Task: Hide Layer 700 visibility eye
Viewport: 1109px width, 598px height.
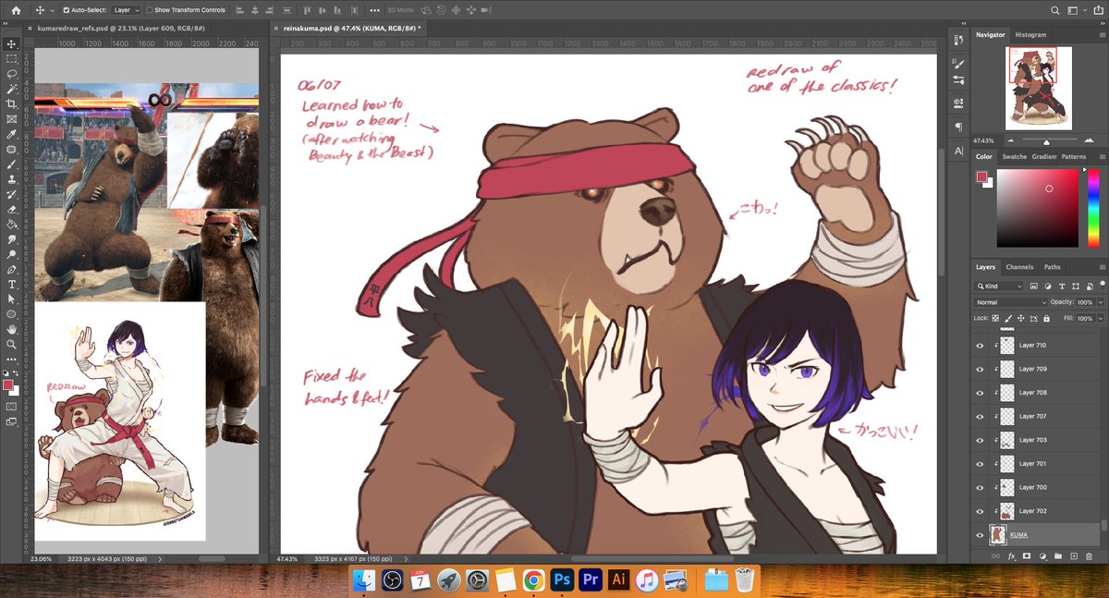Action: pos(980,487)
